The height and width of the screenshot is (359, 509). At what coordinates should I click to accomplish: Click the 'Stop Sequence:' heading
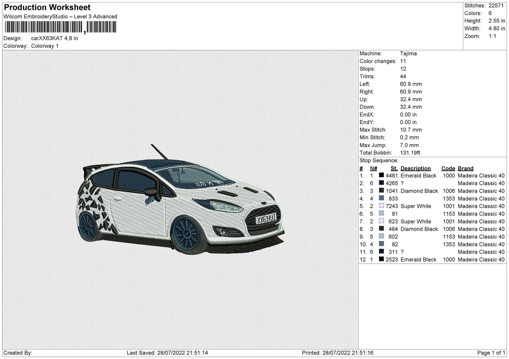point(379,160)
